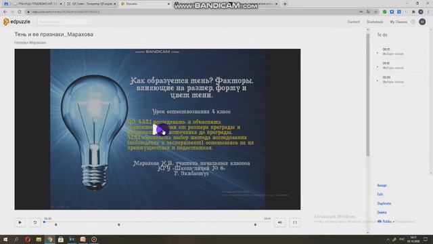Open the Gradebook menu item
Viewport: 433px width, 244px height.
click(x=375, y=22)
